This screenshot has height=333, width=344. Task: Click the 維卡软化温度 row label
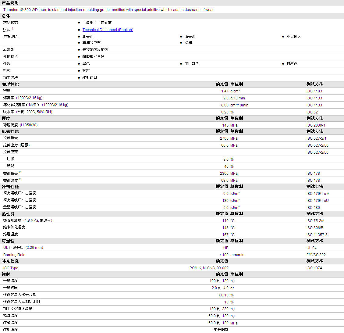(x=14, y=227)
